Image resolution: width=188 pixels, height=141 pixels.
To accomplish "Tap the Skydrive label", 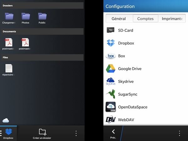I will pyautogui.click(x=126, y=81).
